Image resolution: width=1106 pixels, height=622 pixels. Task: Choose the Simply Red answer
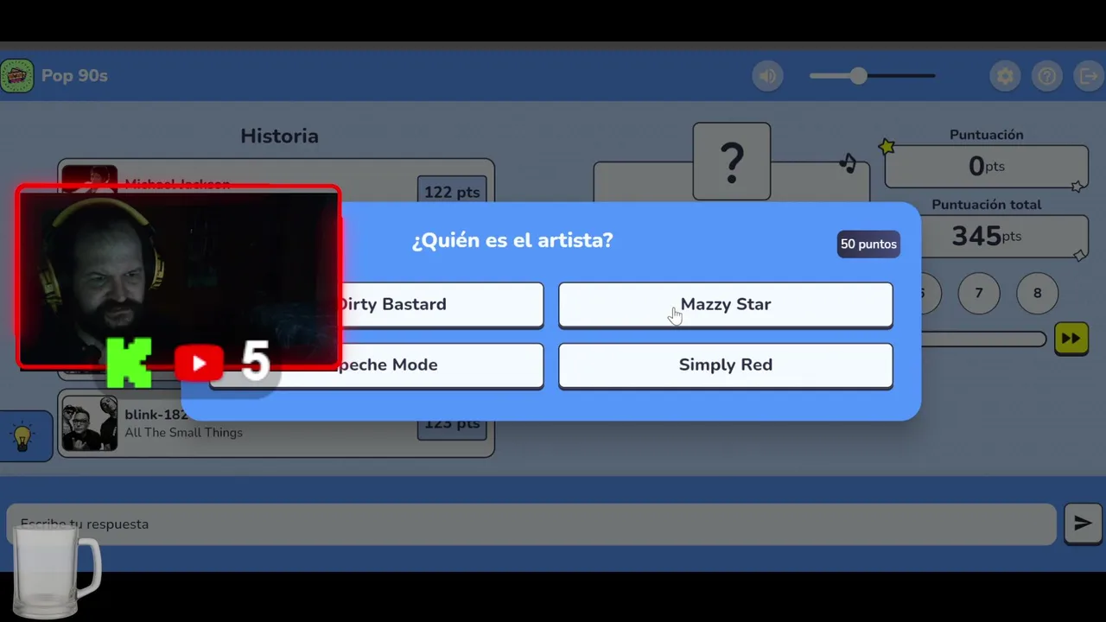tap(725, 365)
